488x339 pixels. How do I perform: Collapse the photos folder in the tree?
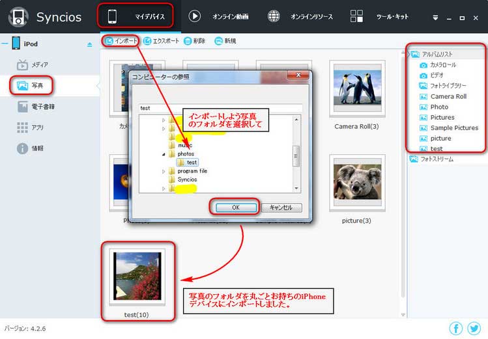pos(164,154)
